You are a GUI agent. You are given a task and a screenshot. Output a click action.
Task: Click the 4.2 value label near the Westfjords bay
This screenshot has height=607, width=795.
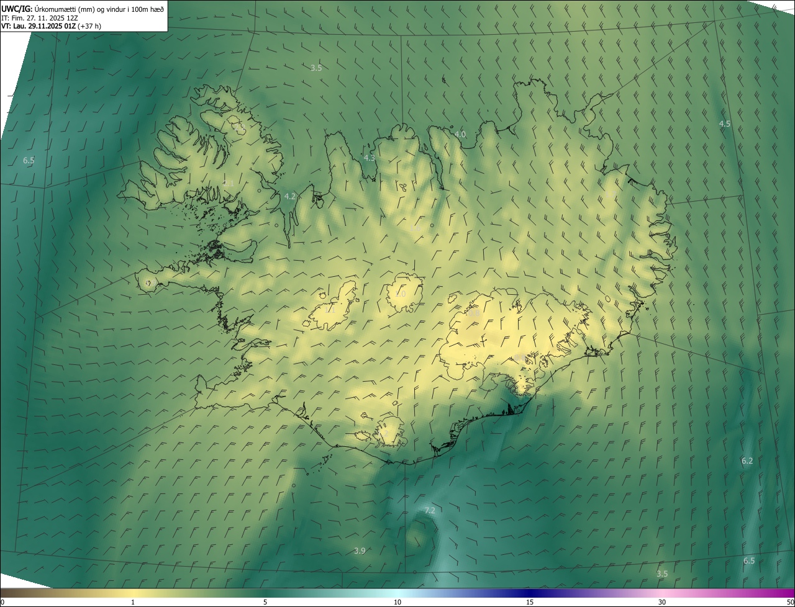290,196
